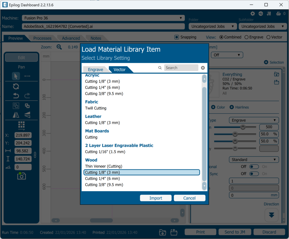
Task: Click the import-to-library icon next to Everything
Action: 277,74
